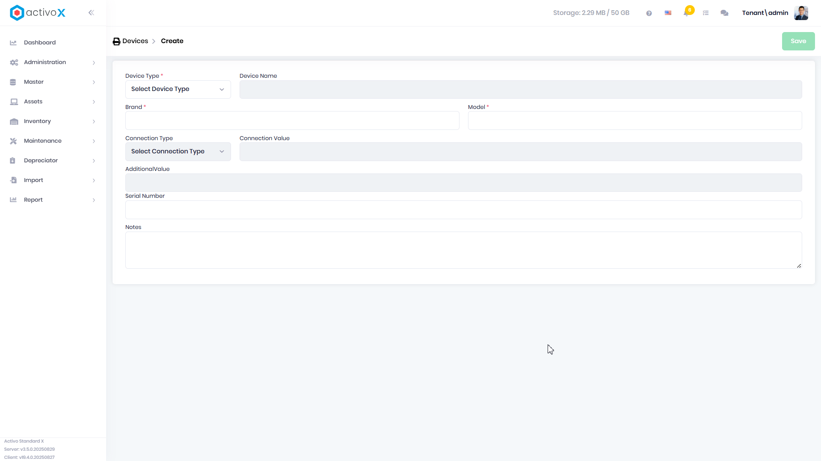Click the Storage usage text
Viewport: 821px width, 461px height.
[591, 13]
